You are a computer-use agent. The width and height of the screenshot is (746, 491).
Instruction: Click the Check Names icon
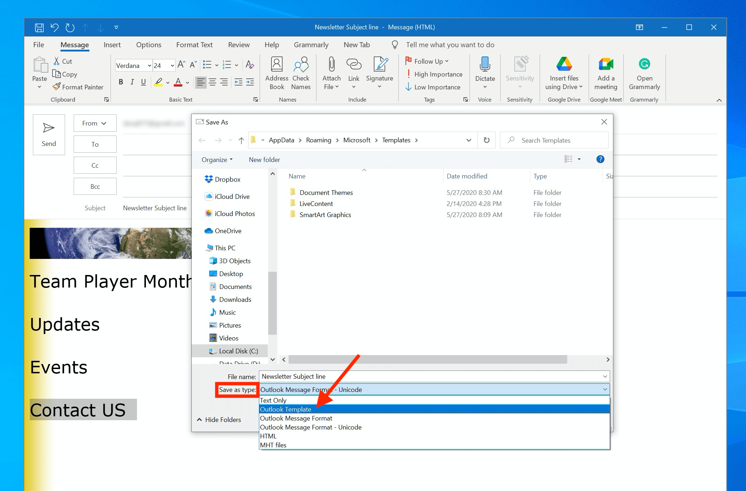coord(301,65)
